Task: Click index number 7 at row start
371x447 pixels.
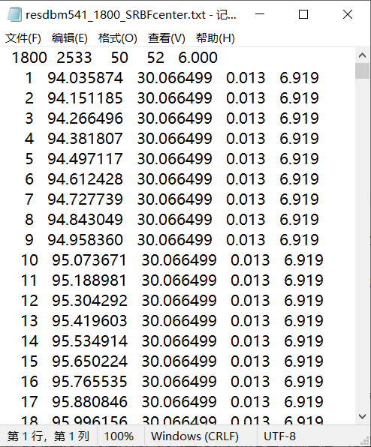Action: [x=29, y=199]
